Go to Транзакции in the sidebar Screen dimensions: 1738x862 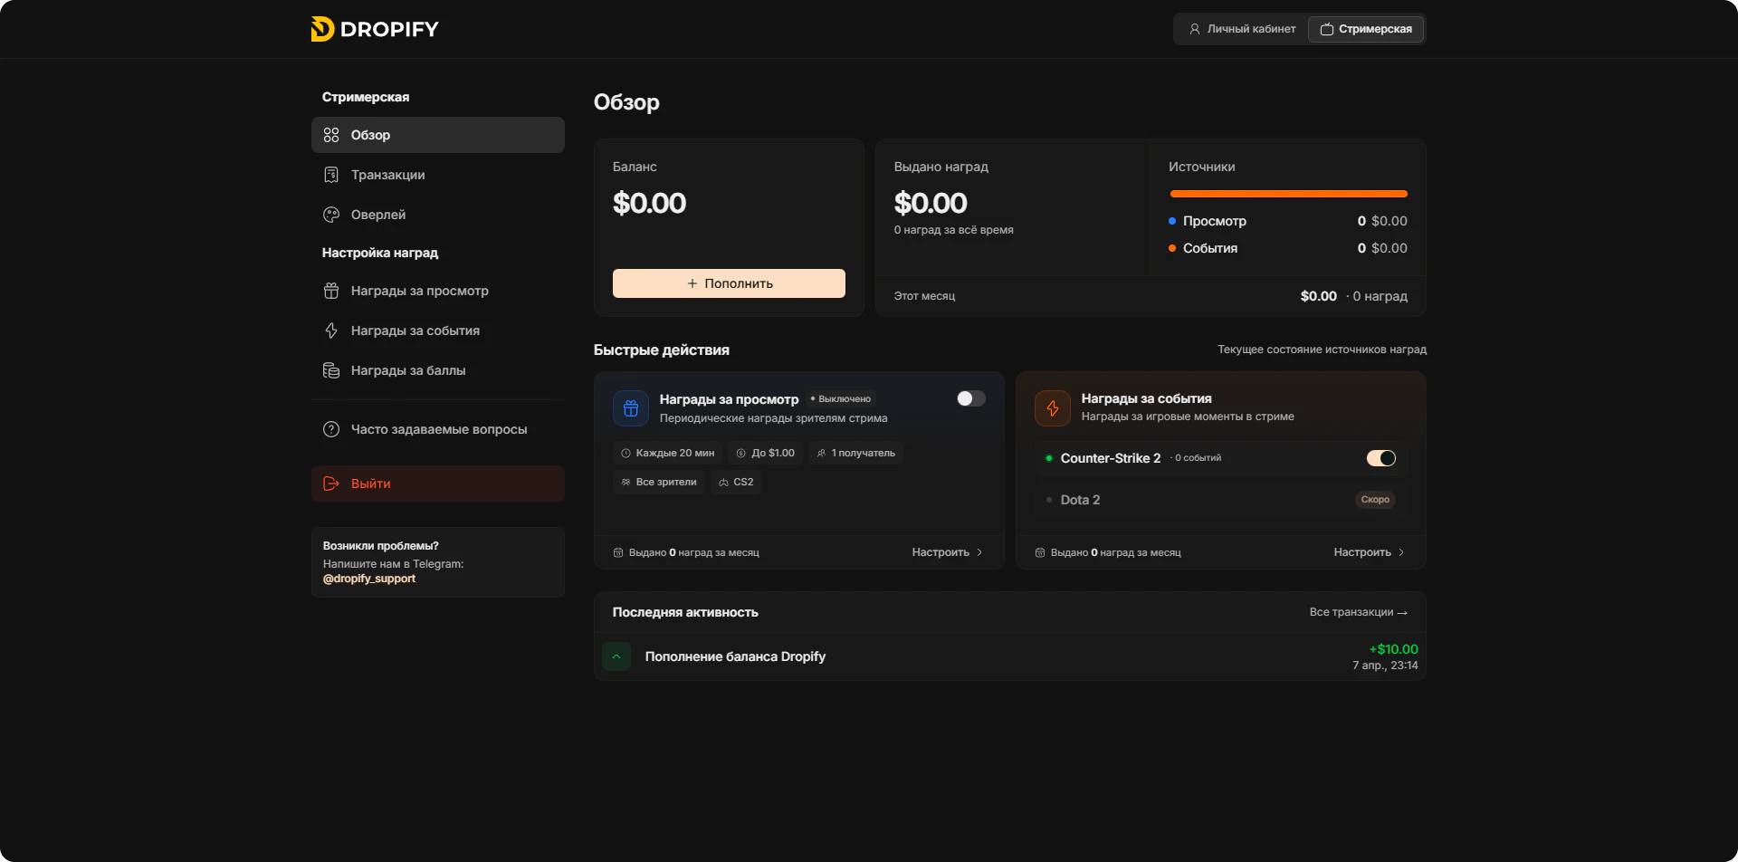438,175
